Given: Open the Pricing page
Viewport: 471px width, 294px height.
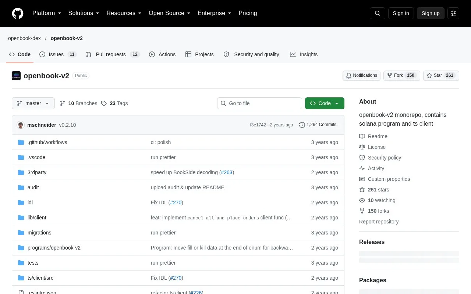Looking at the screenshot, I should (248, 13).
